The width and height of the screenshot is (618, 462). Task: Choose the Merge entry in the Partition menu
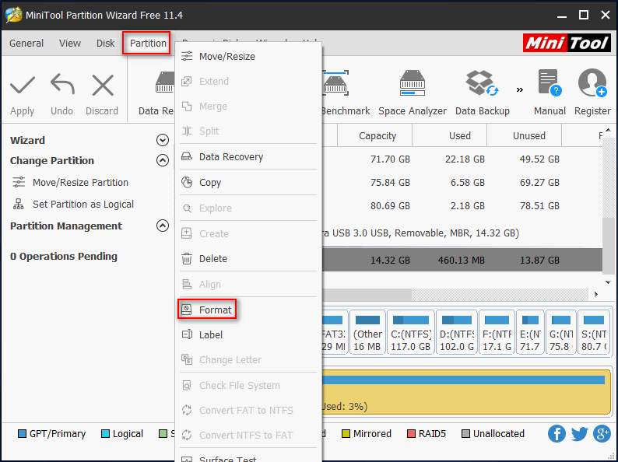248,107
